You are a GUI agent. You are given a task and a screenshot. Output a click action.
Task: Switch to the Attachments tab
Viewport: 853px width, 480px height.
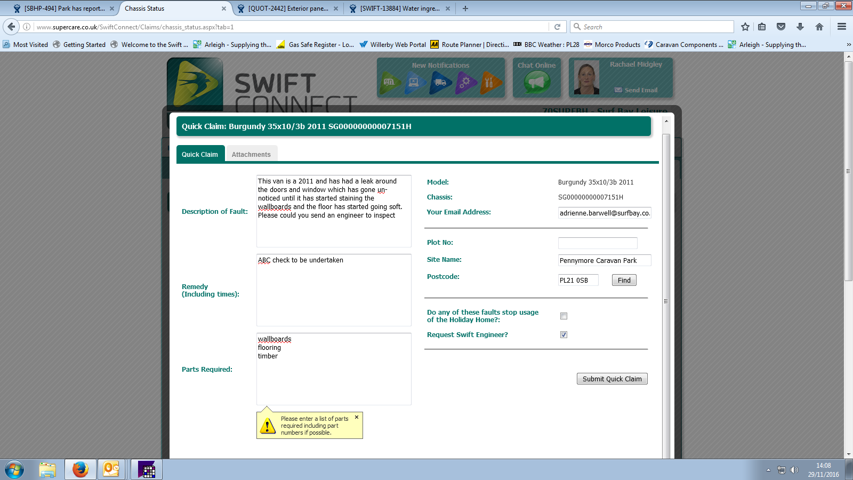251,155
